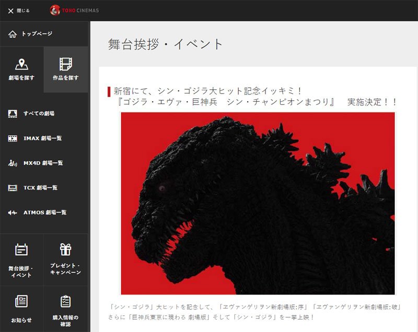The image size is (418, 332).
Task: Open プレゼント・キャンペーン gift icon
Action: (x=66, y=250)
